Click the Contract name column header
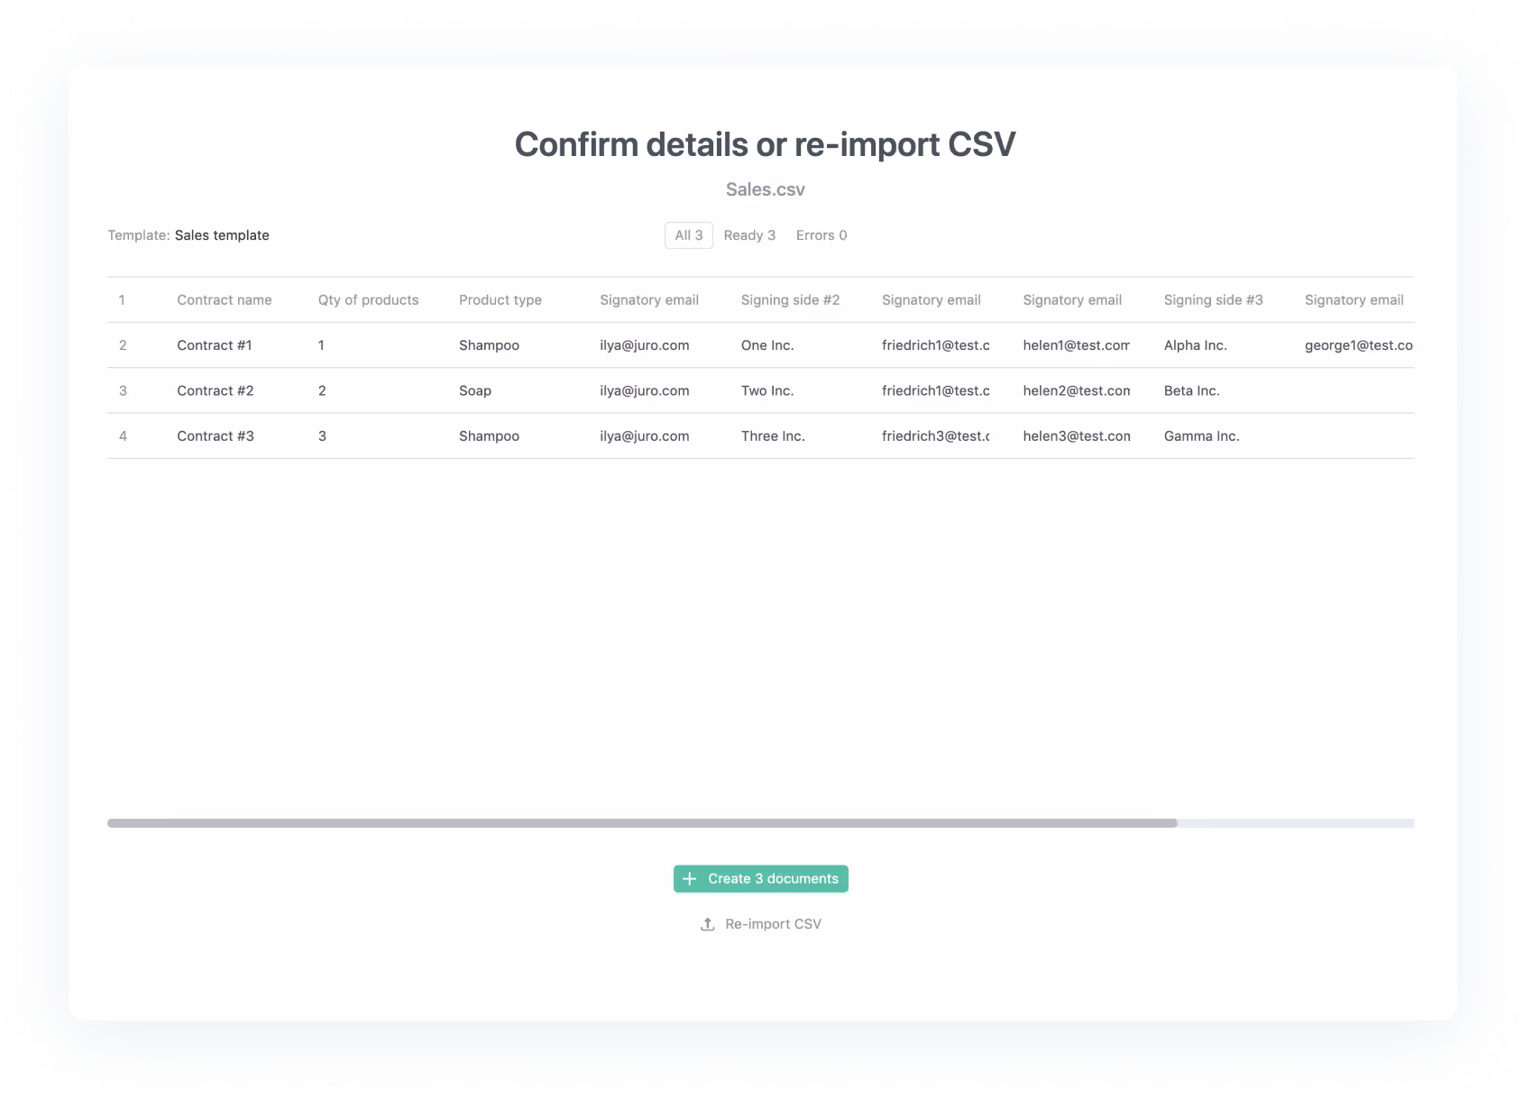Screen dimensions: 1533x1100 [224, 299]
